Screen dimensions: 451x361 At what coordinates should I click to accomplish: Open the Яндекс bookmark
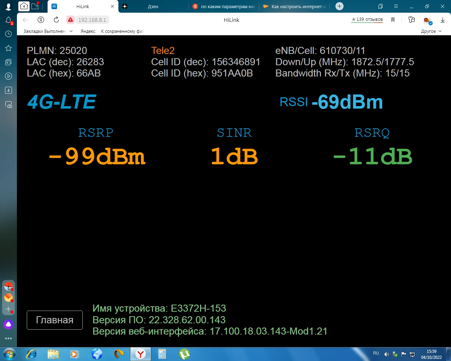click(x=88, y=31)
